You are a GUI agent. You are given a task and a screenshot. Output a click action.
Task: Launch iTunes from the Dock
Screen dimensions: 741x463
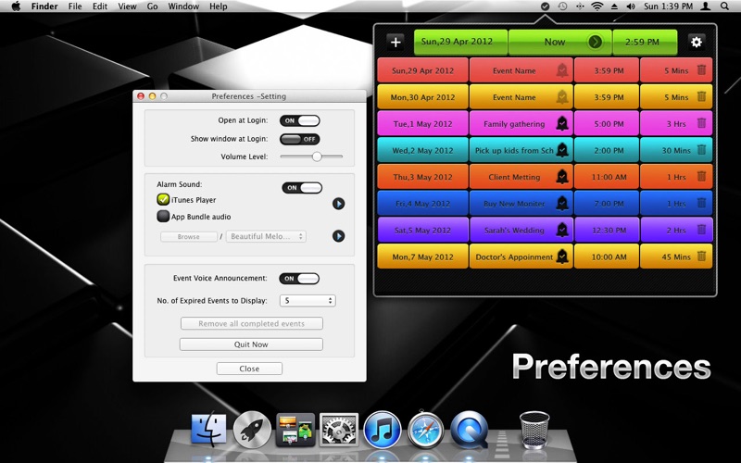(383, 430)
